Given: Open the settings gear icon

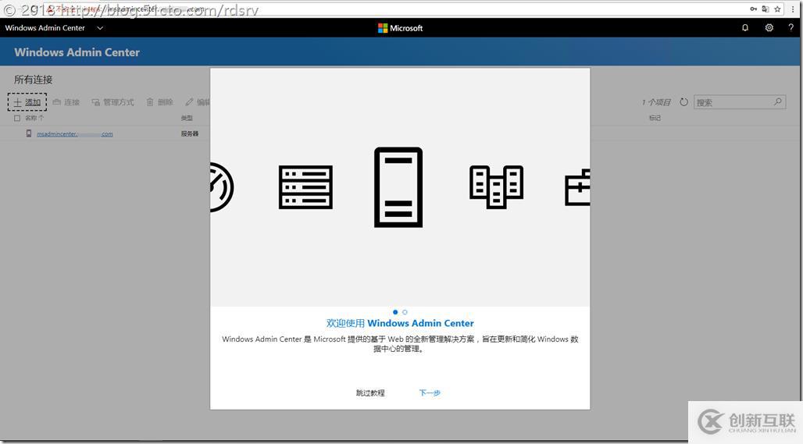Looking at the screenshot, I should pos(769,28).
